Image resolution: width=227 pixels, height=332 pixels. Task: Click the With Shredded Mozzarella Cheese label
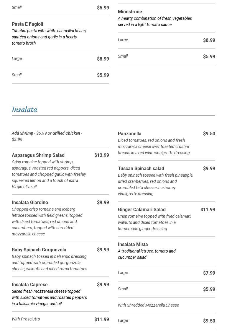pyautogui.click(x=148, y=305)
